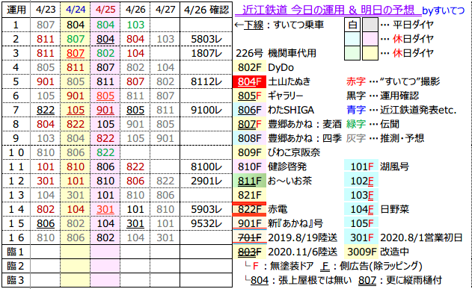
Task: Click the 805F ギャラリー legend cell
Action: pyautogui.click(x=249, y=96)
